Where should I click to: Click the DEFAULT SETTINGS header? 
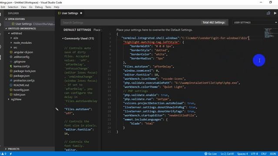pos(77,30)
